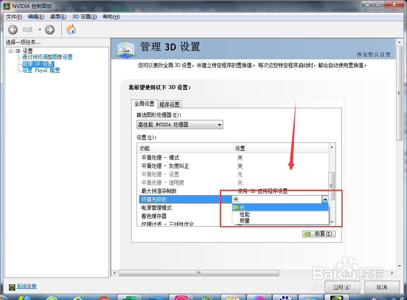The image size is (407, 300).
Task: Select the 平滑处理 - 灰度纠正 row
Action: pyautogui.click(x=234, y=166)
